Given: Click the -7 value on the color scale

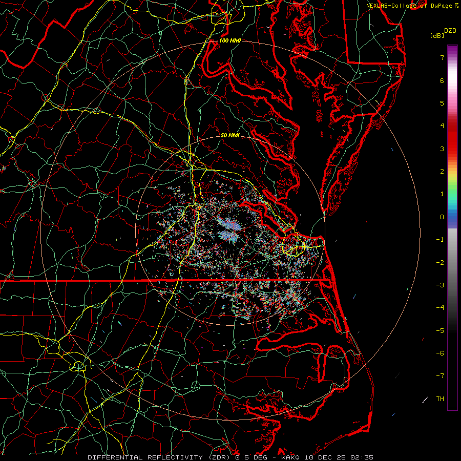Looking at the screenshot, I should tap(440, 376).
